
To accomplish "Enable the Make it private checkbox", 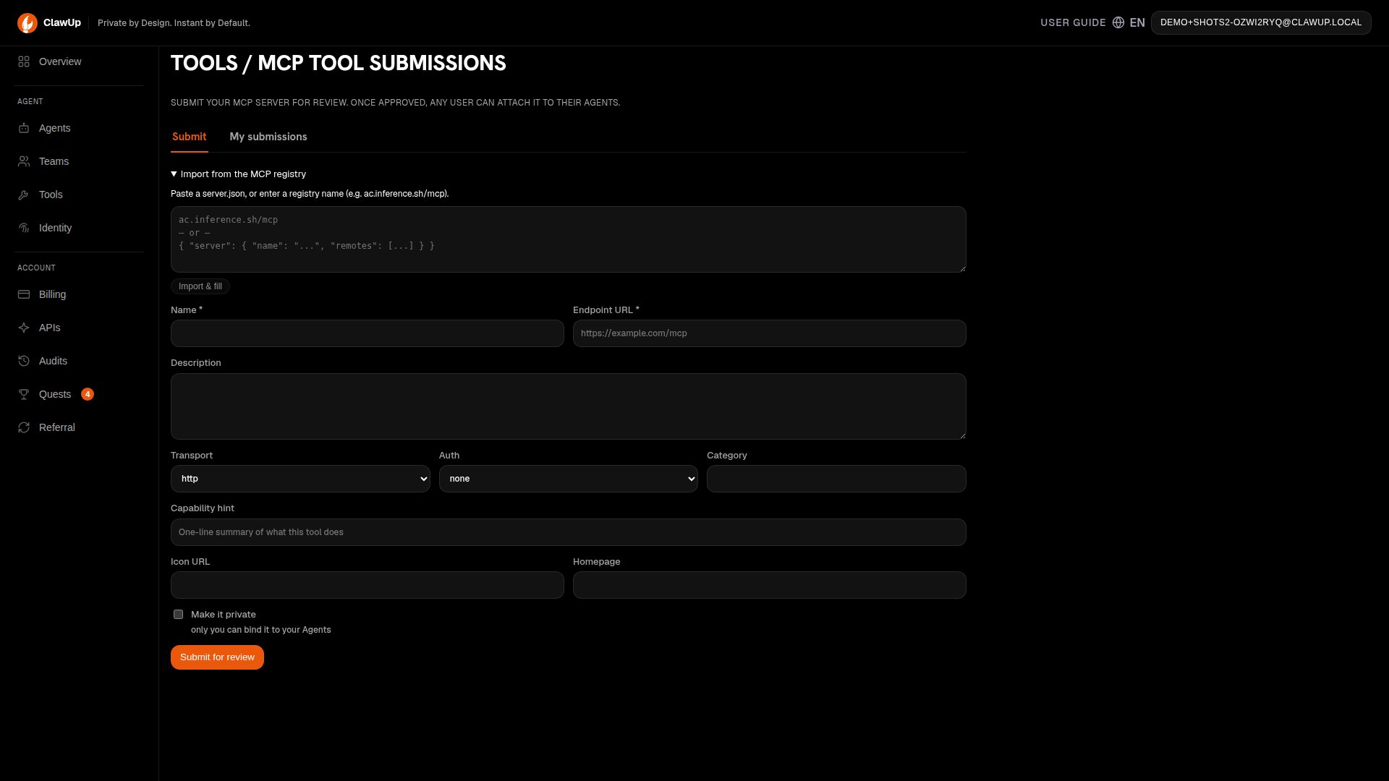I will pyautogui.click(x=178, y=614).
